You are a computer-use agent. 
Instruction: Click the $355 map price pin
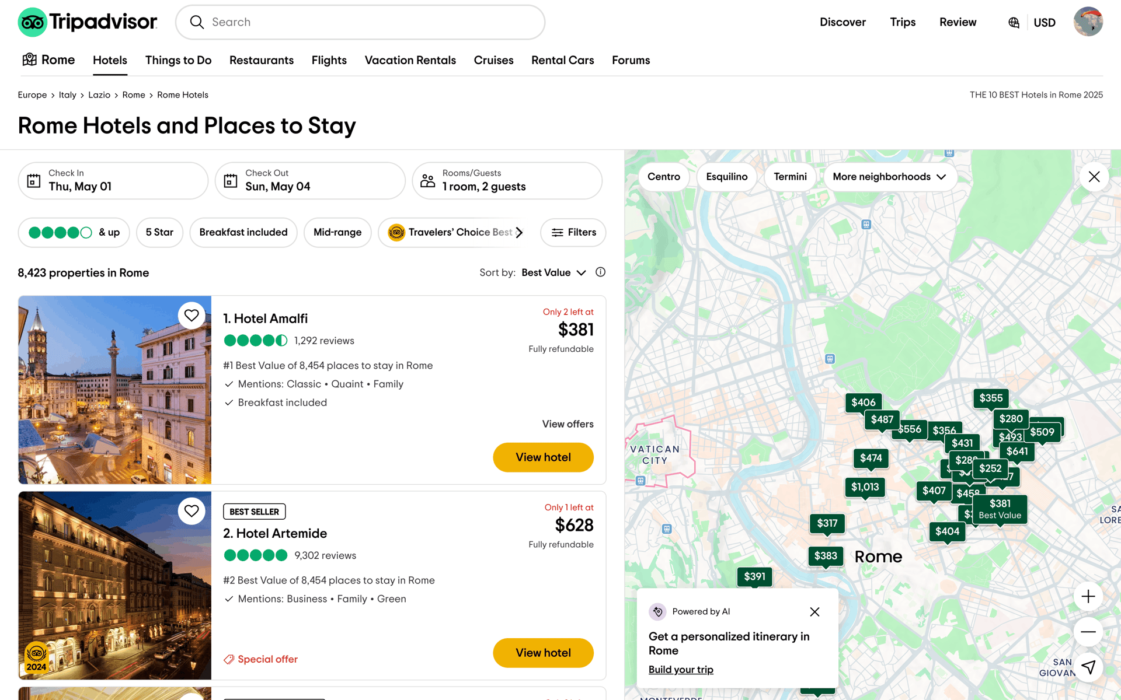pyautogui.click(x=991, y=398)
